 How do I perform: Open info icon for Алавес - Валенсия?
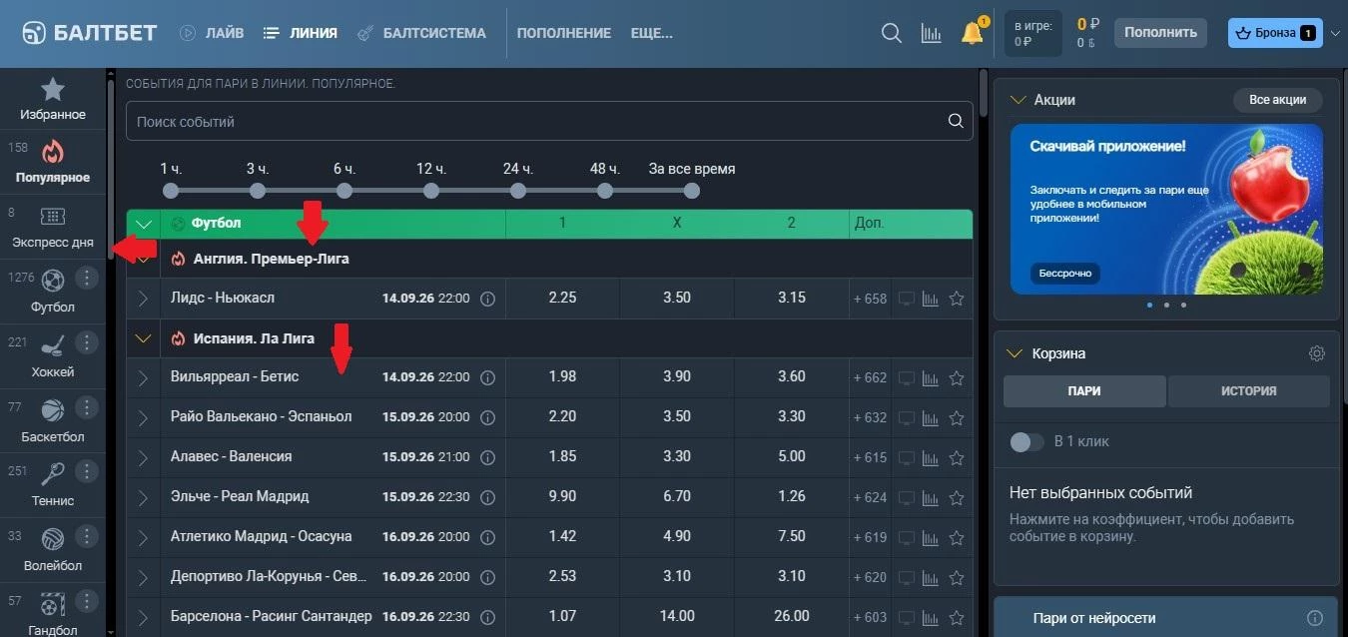point(487,457)
